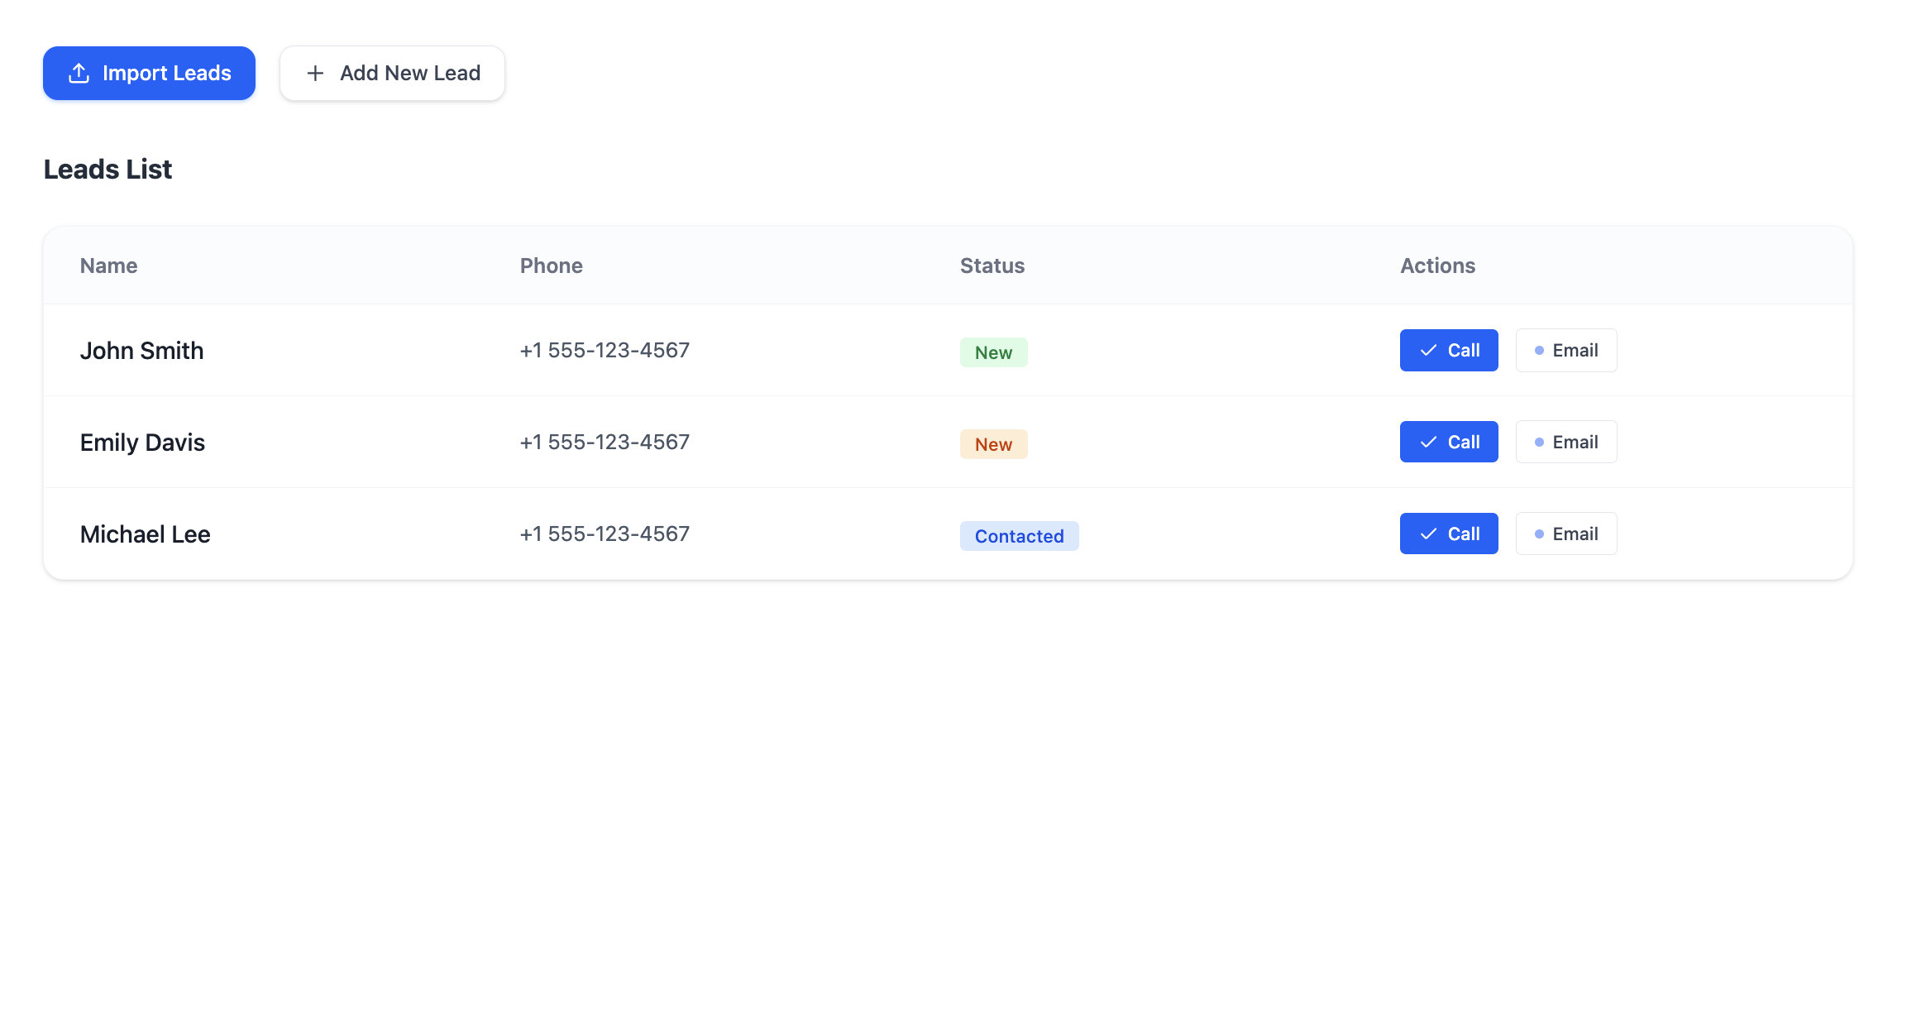
Task: Select the Michael Lee name cell
Action: pos(145,534)
